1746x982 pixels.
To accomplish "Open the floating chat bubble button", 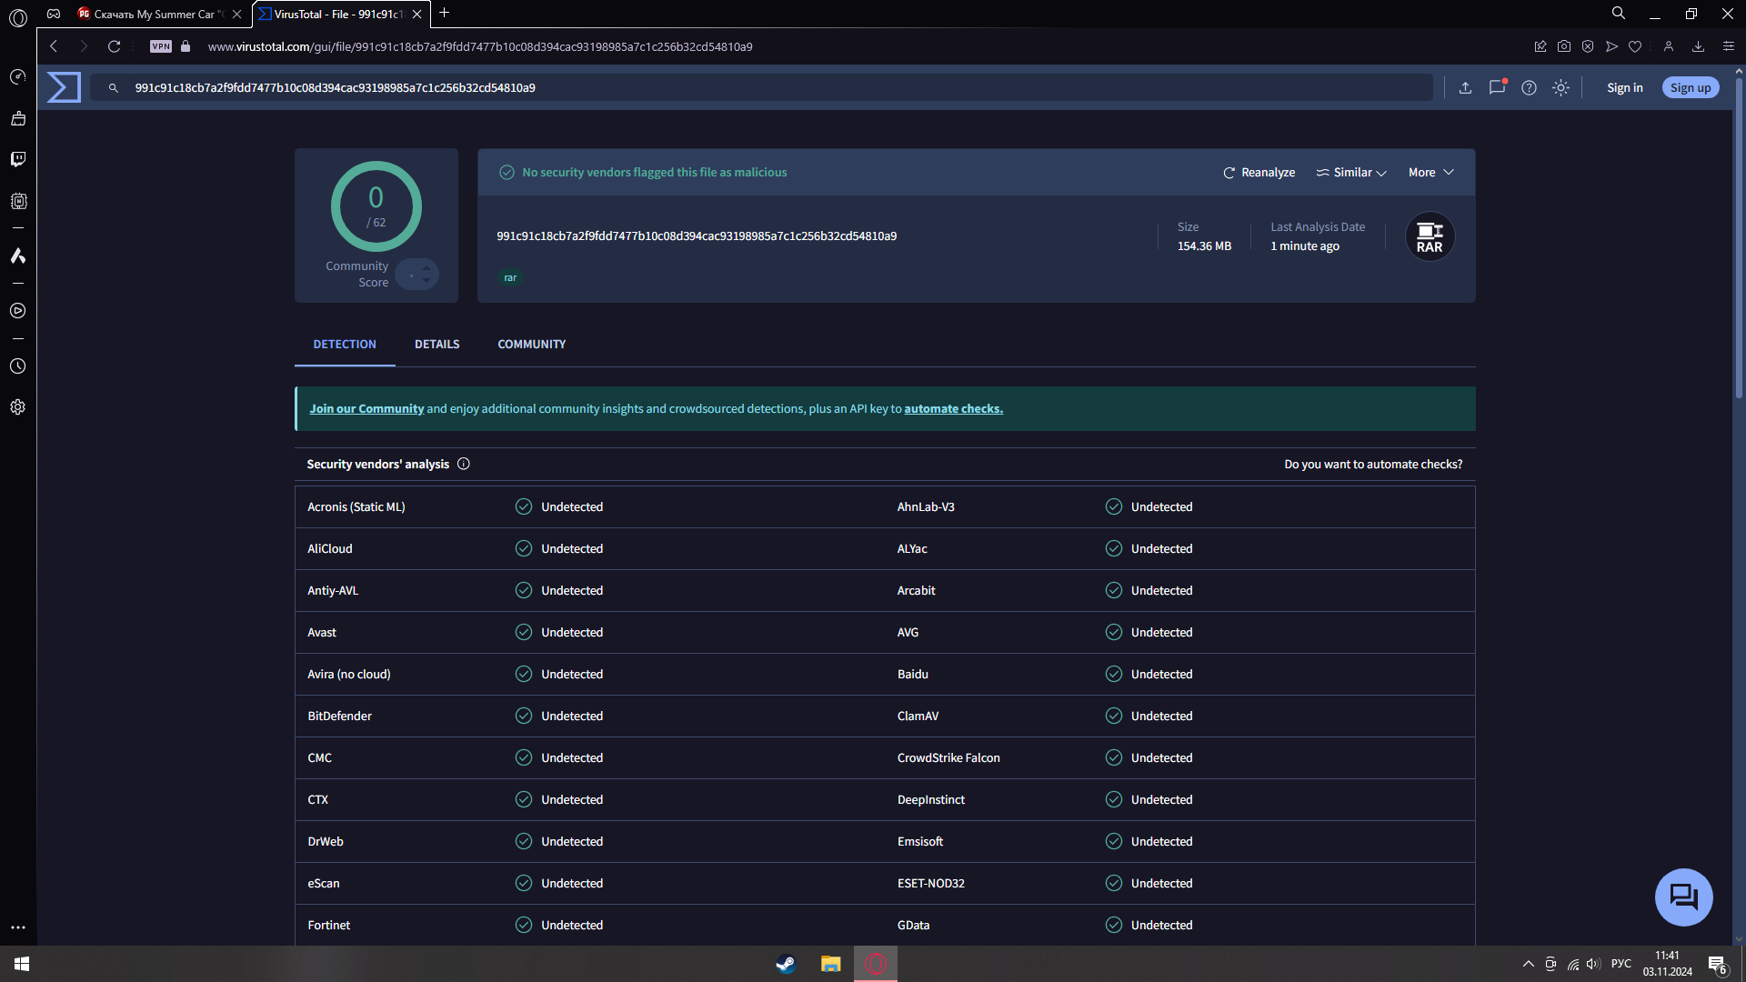I will click(x=1683, y=897).
